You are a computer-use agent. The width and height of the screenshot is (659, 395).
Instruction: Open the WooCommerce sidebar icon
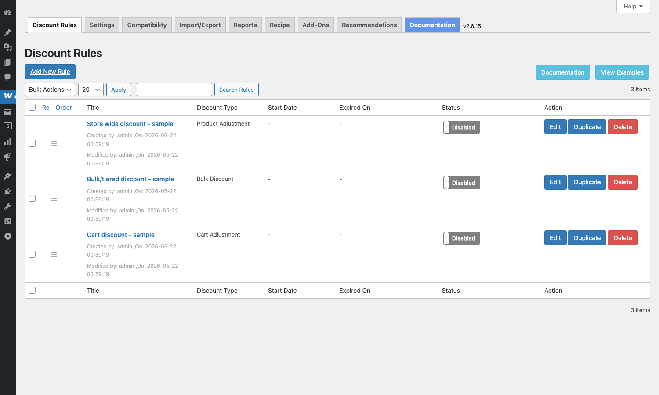[x=7, y=96]
